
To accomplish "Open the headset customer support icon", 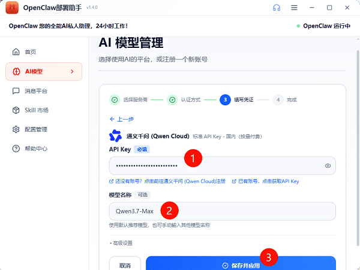I will point(277,8).
